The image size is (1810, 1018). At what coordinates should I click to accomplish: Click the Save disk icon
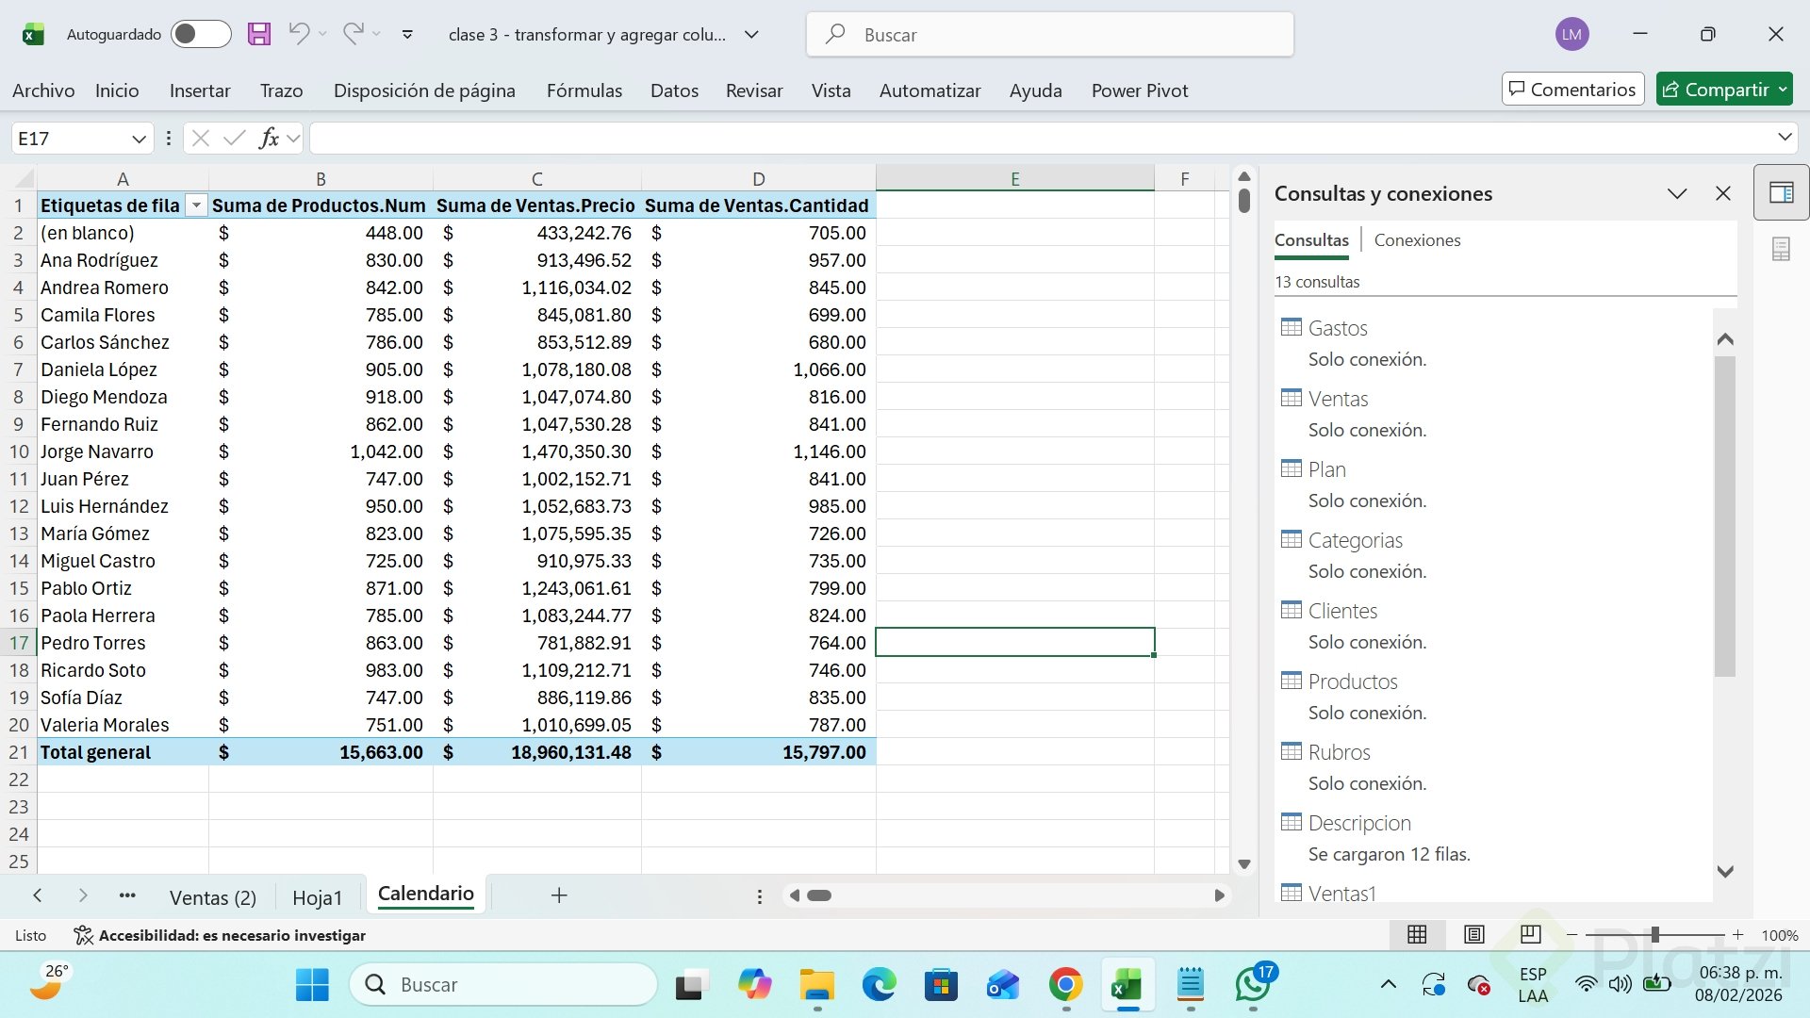coord(258,35)
